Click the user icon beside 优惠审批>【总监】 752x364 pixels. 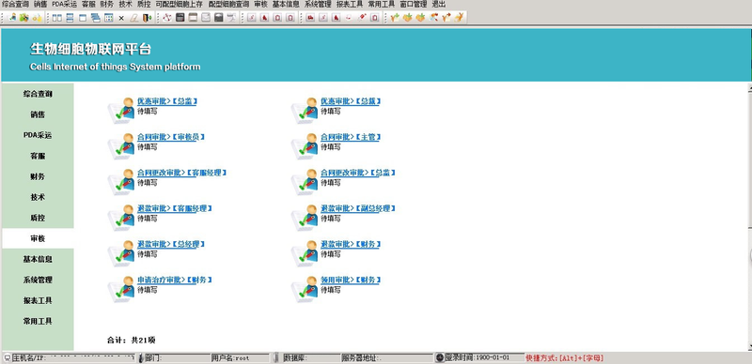(x=120, y=109)
